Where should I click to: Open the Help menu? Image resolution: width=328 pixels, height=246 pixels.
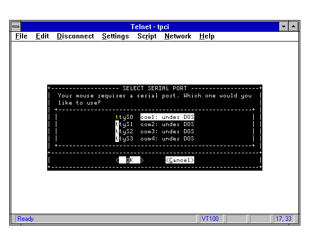tap(207, 36)
